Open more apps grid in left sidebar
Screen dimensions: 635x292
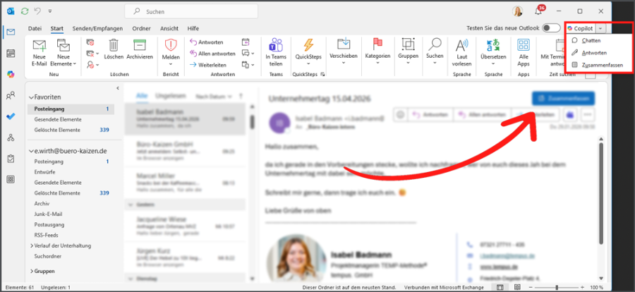coord(11,179)
